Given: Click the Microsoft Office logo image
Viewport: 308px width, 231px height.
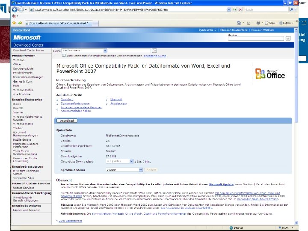Looking at the screenshot, I should 270,74.
